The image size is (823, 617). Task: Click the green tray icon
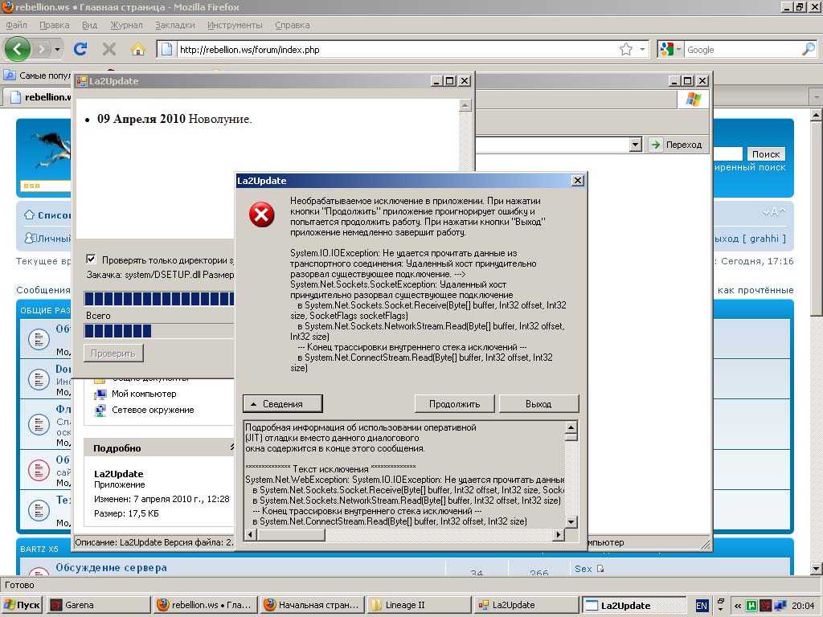click(x=751, y=606)
